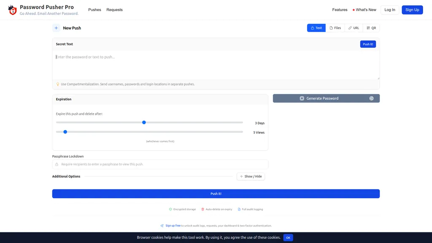Click the settings gear icon on Generate Password
The width and height of the screenshot is (432, 243).
(371, 98)
